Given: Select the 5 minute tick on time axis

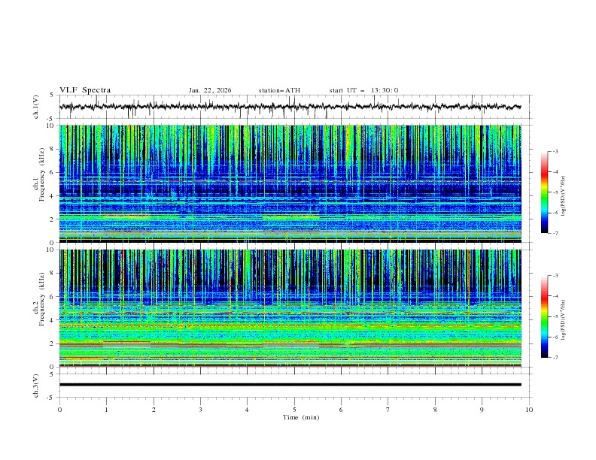Looking at the screenshot, I should click(x=294, y=410).
